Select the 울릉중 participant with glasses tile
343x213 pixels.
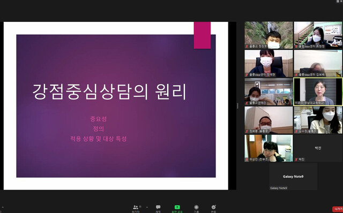pos(269,120)
